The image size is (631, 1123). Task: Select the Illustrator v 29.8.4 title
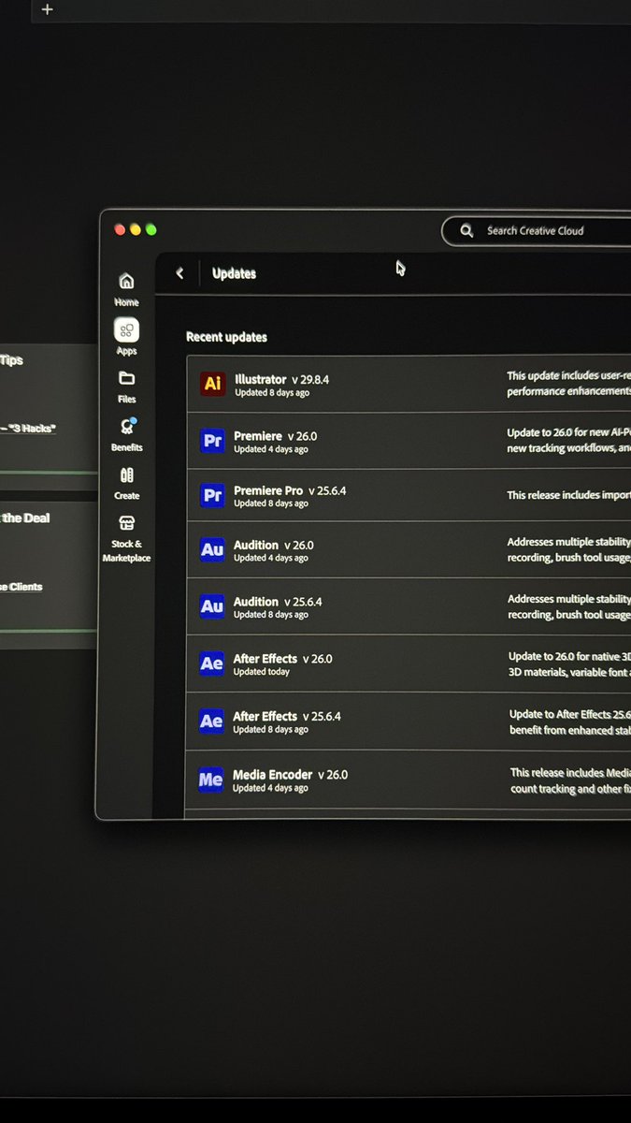tap(281, 380)
